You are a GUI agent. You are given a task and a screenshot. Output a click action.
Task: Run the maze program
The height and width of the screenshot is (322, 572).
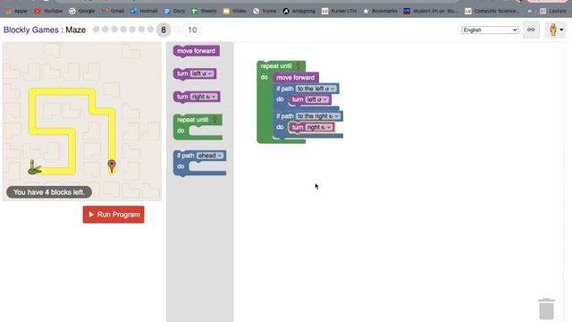(x=114, y=215)
